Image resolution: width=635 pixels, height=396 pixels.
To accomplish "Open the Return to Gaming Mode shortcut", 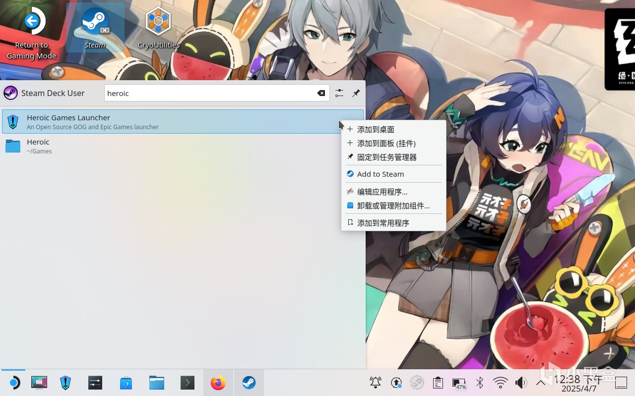I will (32, 33).
